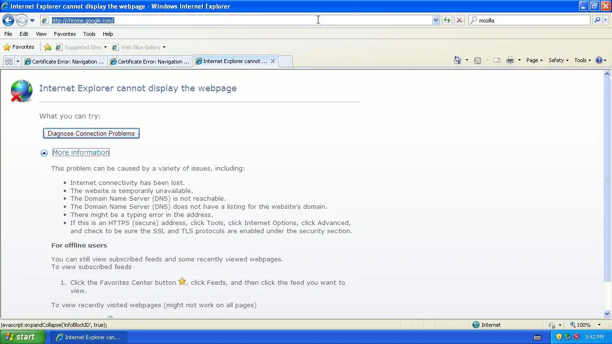Click the Read Mail envelope icon
Viewport: 612px width, 344px height.
(x=496, y=60)
